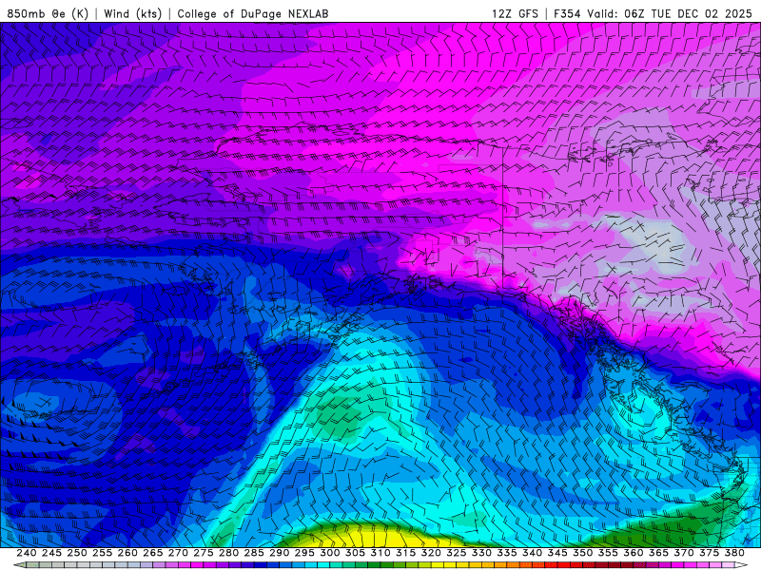Click the 285 value on the color scale

click(x=254, y=553)
